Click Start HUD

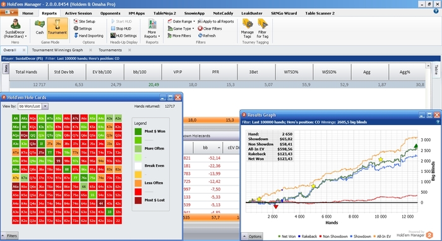coord(121,21)
